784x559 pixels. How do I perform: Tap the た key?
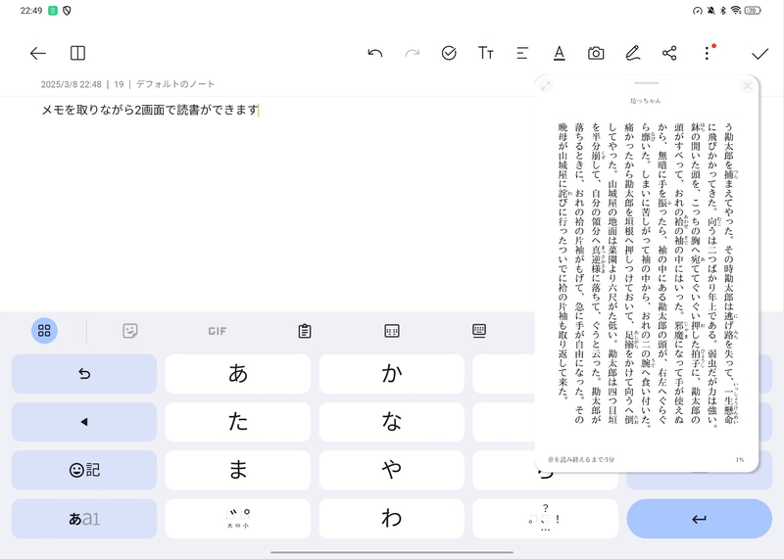[x=237, y=422]
